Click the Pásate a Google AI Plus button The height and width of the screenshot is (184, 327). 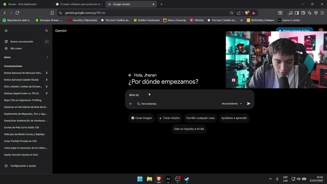[294, 30]
